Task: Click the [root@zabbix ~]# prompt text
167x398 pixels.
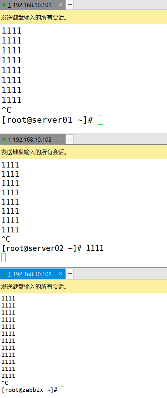Action: (30, 390)
